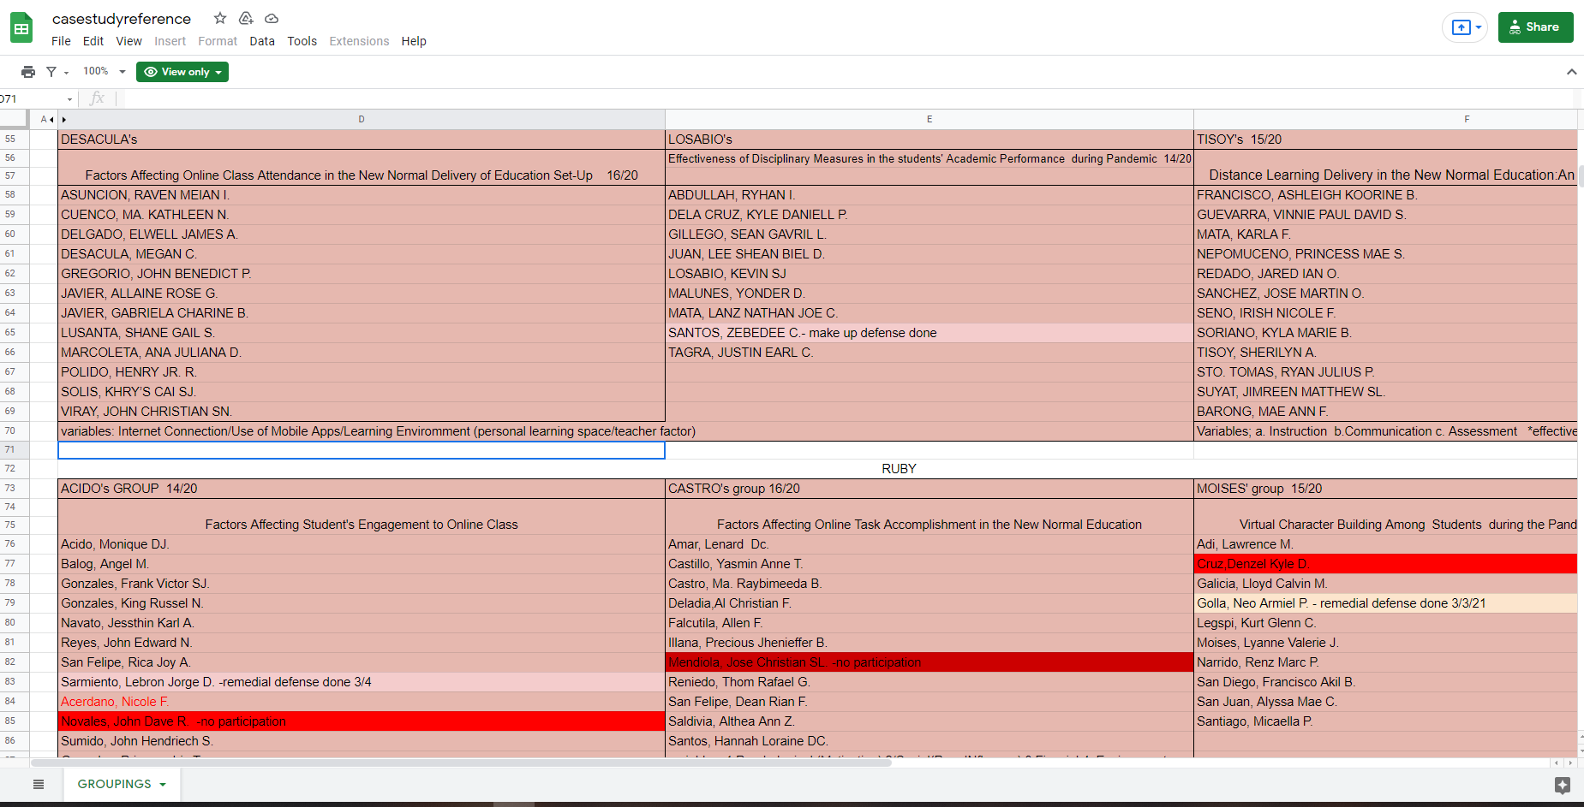Select cell LOSABIO's in row 55
The image size is (1584, 807).
coord(929,139)
